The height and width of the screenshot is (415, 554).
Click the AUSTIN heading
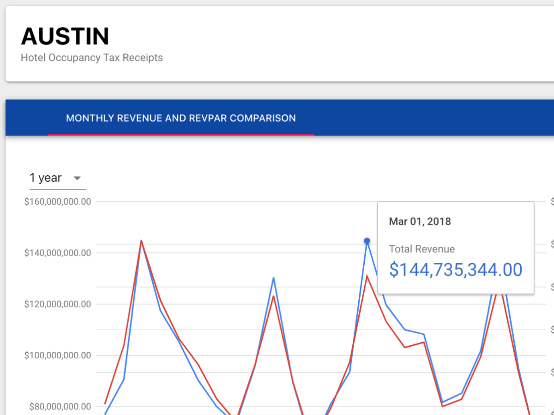[65, 36]
